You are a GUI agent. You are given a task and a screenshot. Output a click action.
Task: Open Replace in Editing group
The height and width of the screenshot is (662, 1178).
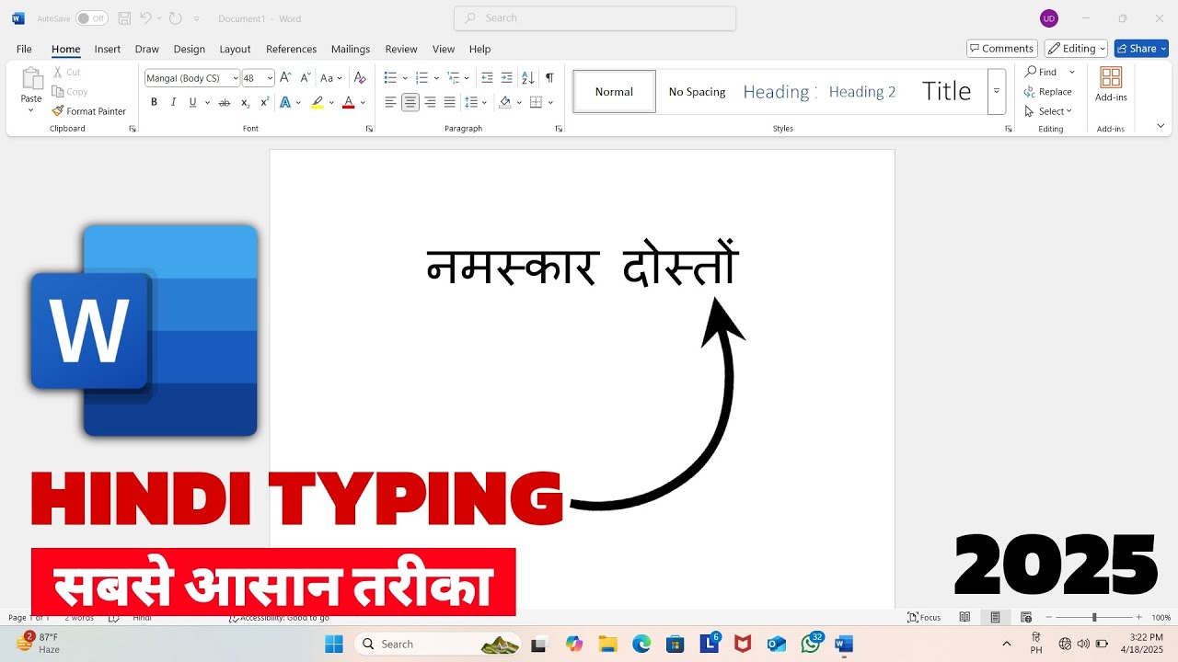tap(1048, 92)
